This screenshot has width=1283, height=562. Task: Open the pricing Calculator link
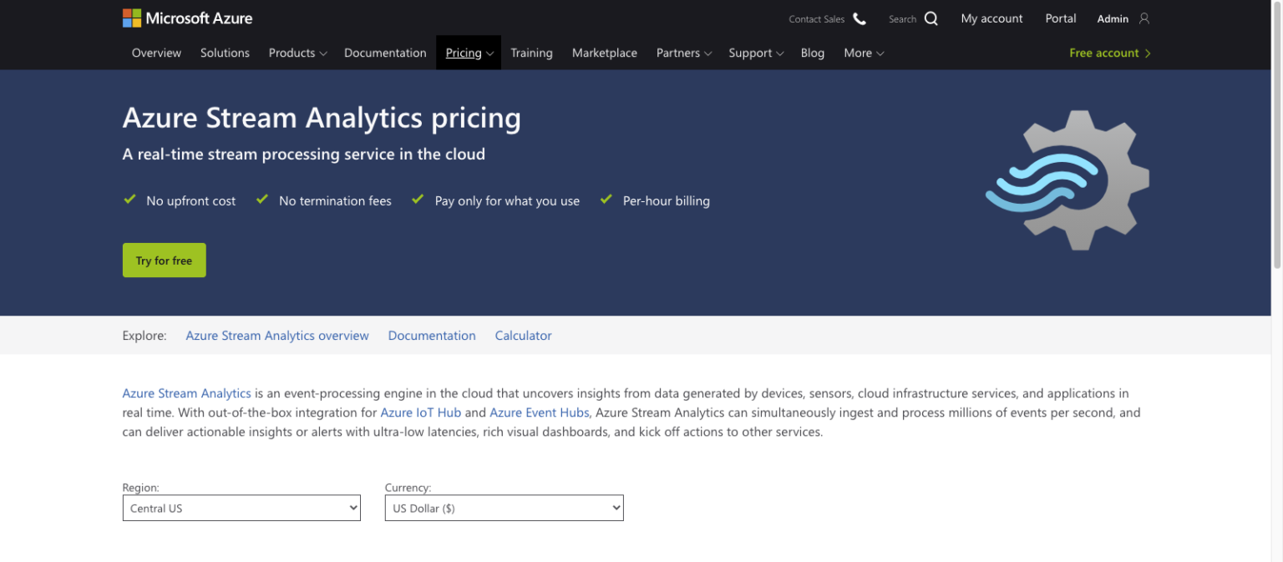point(523,335)
